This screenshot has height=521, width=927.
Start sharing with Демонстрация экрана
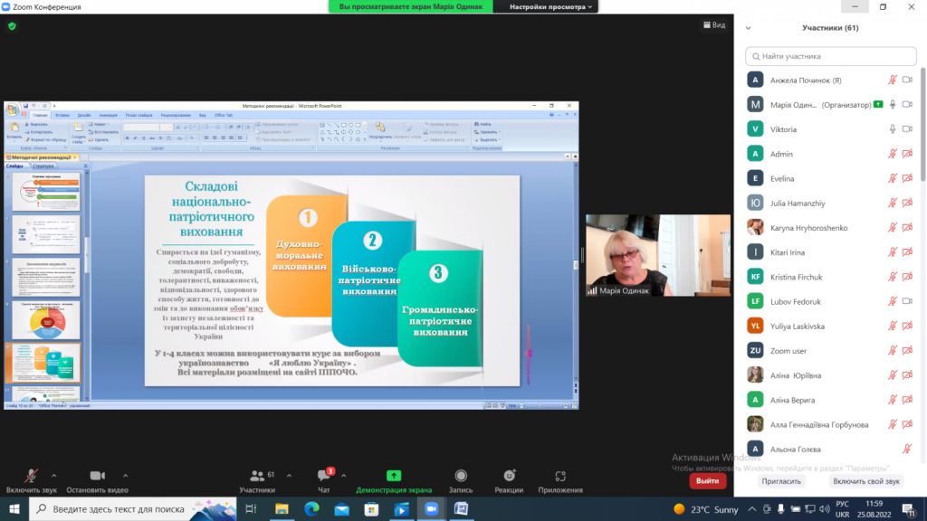(394, 481)
